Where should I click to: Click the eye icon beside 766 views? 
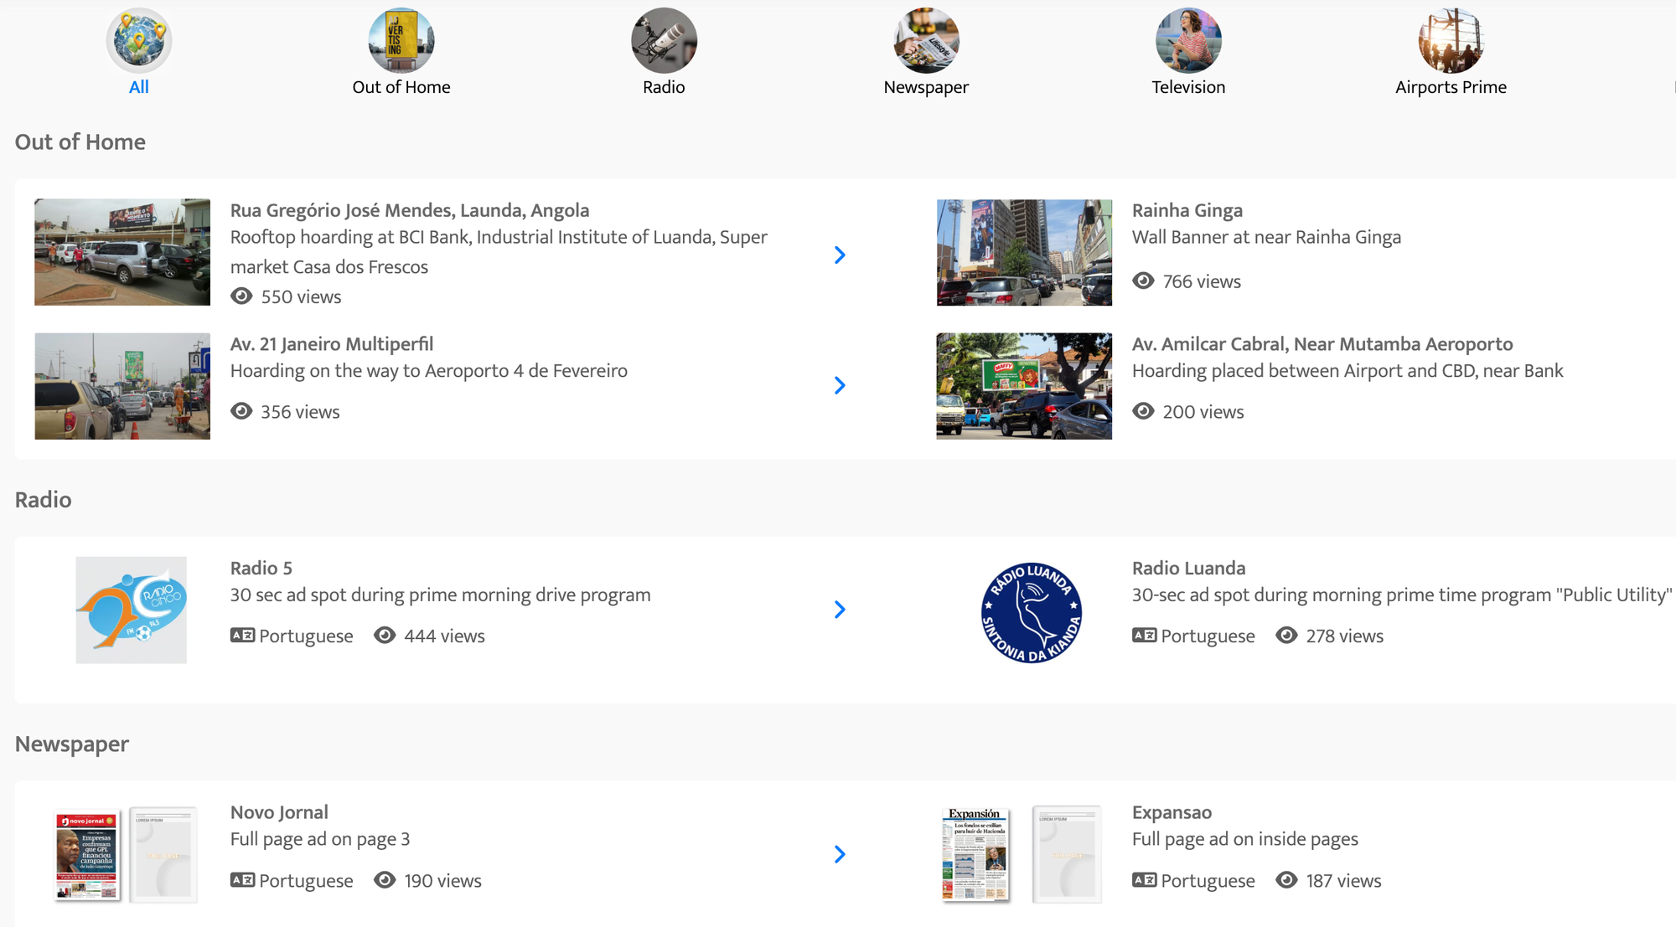click(x=1143, y=281)
